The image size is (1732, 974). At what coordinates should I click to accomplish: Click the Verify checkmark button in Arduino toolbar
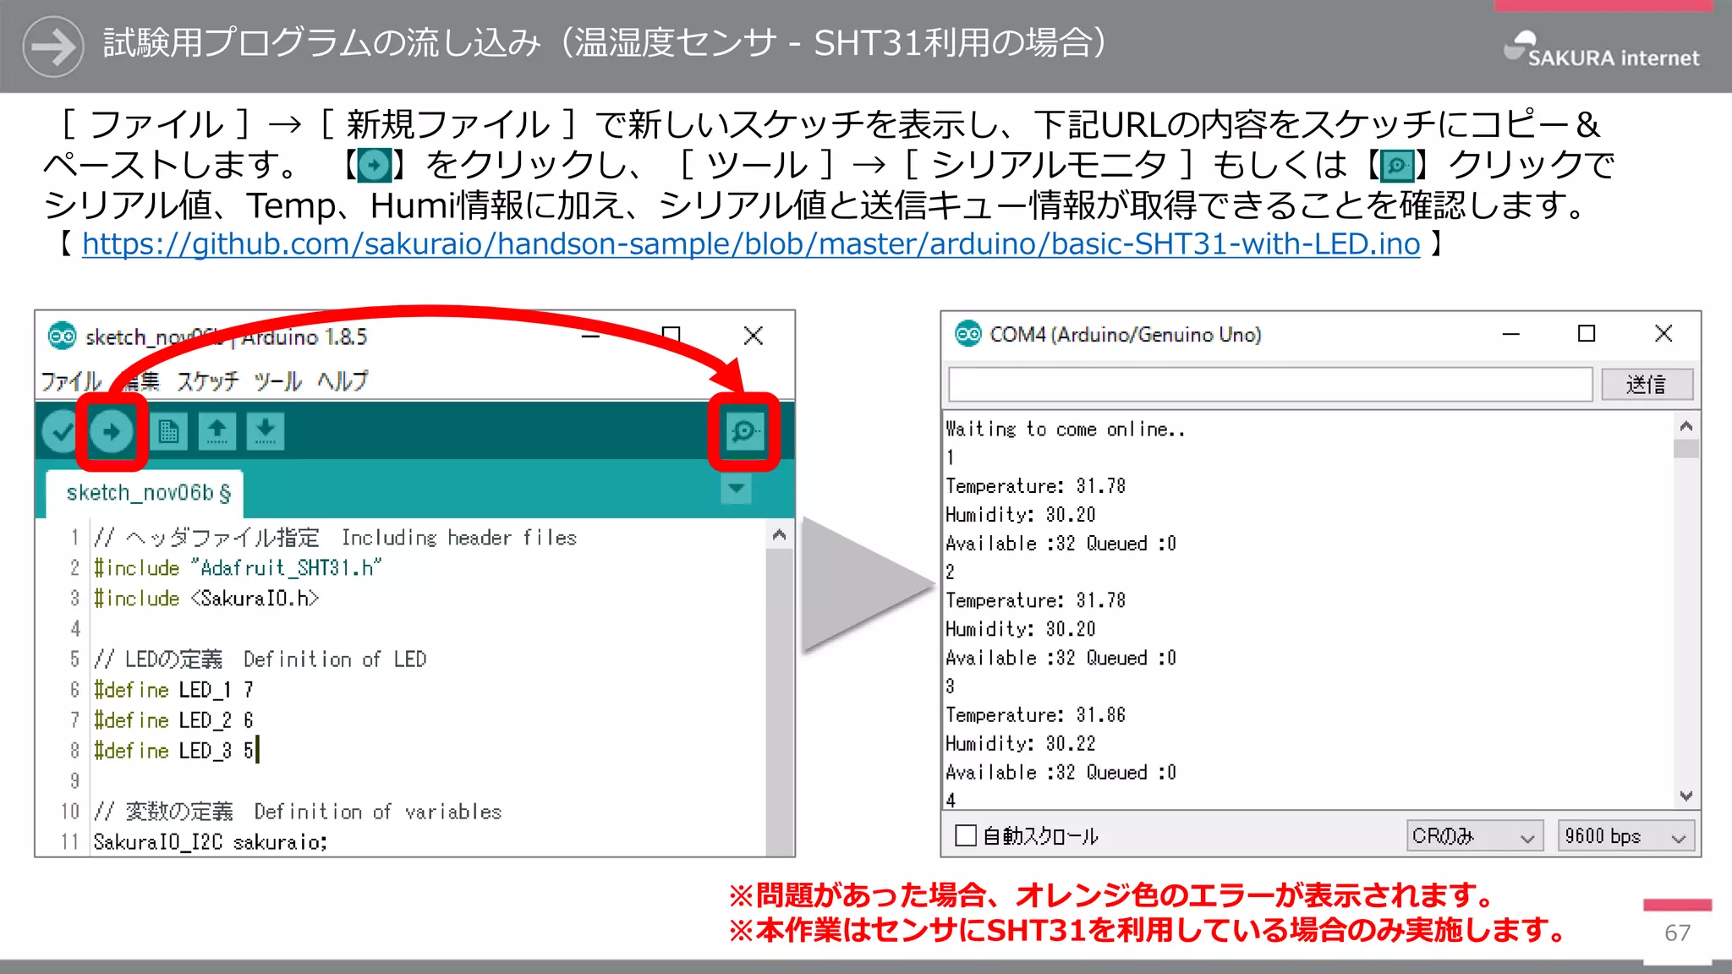[61, 432]
